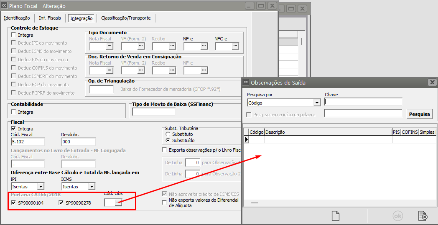Close the Observações de Saída dialog
Screen dimensions: 438x225
[x=432, y=82]
